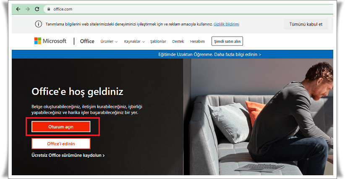Click the Şimdi satın alın button
This screenshot has width=345, height=179.
227,41
